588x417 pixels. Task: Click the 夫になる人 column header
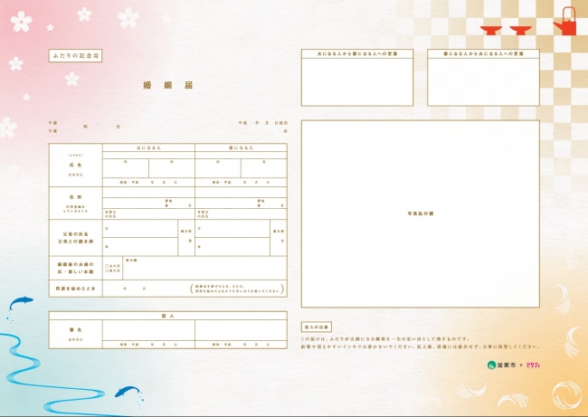click(148, 147)
